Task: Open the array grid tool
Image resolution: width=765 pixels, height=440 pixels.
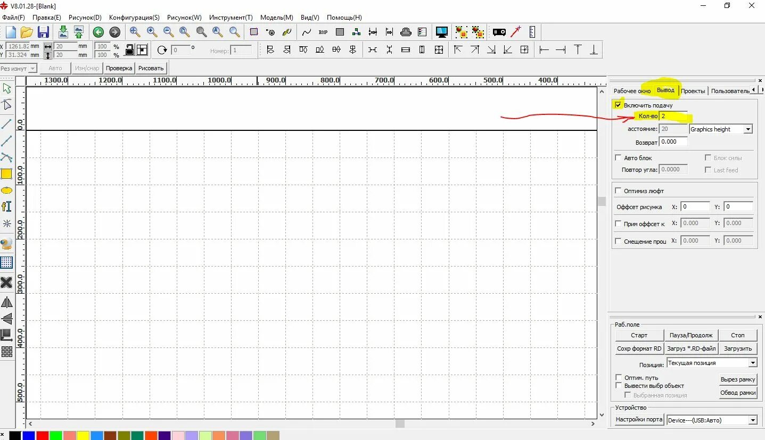Action: point(6,352)
